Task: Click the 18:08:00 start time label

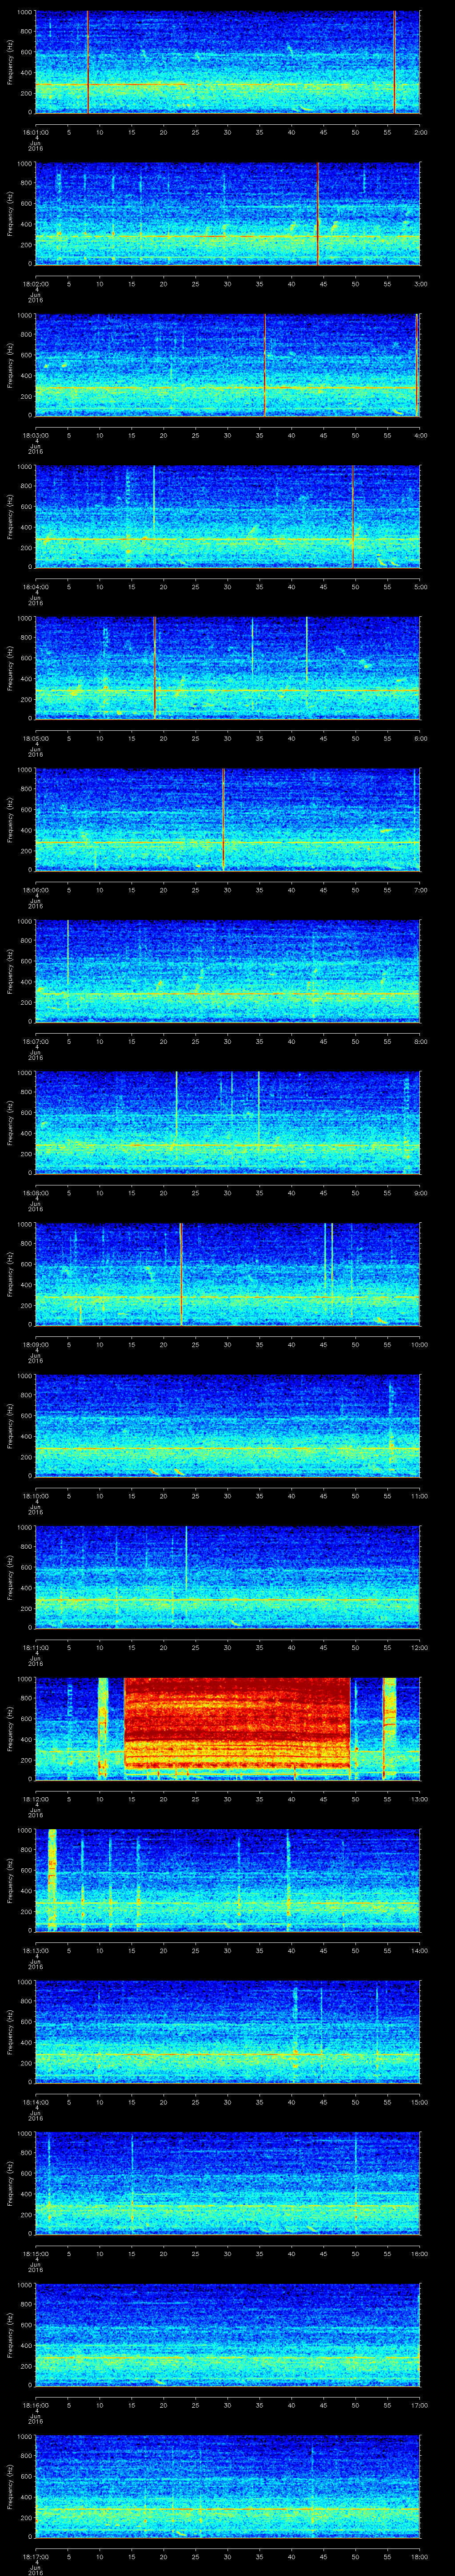Action: point(35,1192)
